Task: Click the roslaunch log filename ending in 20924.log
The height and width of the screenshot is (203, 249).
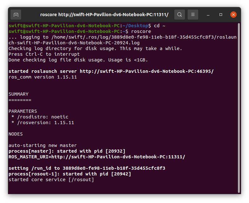Action: click(x=74, y=43)
